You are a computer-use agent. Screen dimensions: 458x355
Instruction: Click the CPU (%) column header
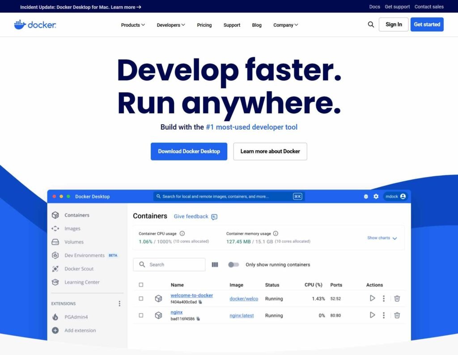pyautogui.click(x=314, y=285)
